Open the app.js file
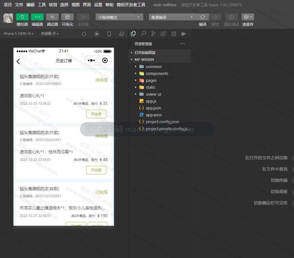 coord(160,101)
